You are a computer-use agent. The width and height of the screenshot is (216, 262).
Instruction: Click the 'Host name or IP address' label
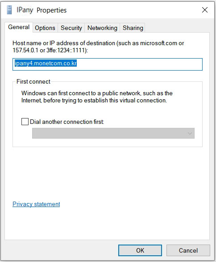pos(98,46)
